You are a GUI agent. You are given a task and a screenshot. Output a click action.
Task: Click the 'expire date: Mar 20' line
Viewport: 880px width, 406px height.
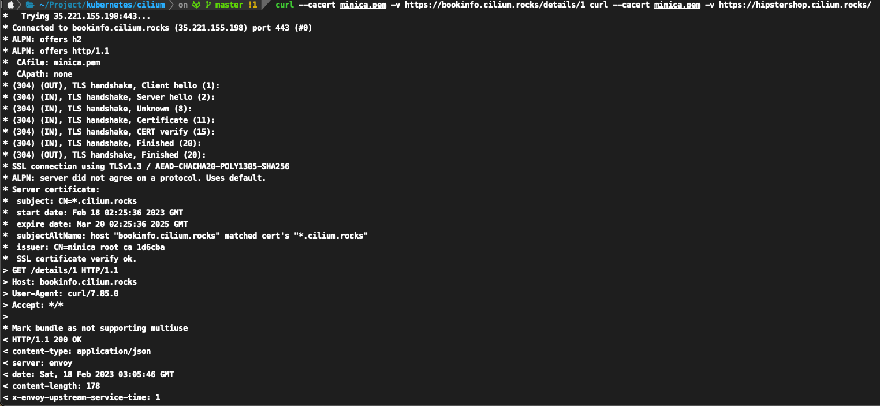[102, 224]
